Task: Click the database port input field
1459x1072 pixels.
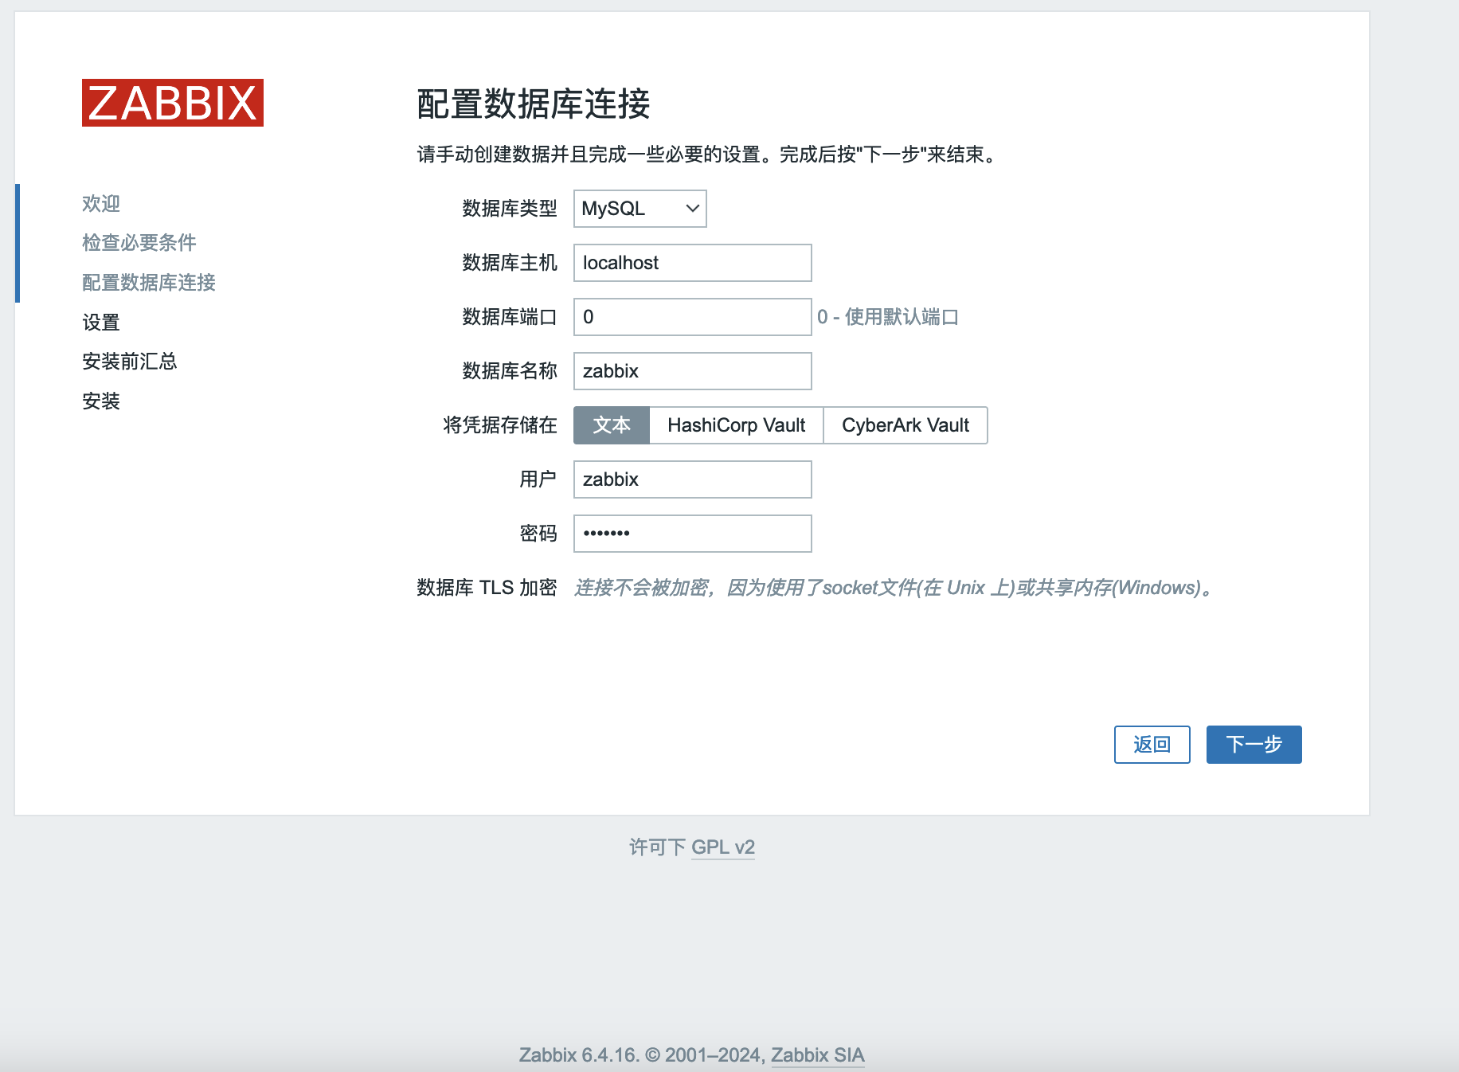Action: pyautogui.click(x=693, y=317)
